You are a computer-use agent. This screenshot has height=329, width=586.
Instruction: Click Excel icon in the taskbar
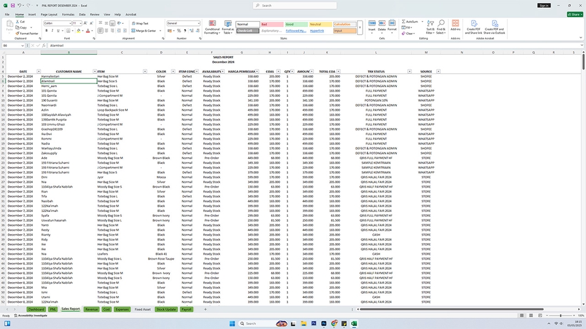[x=354, y=324]
